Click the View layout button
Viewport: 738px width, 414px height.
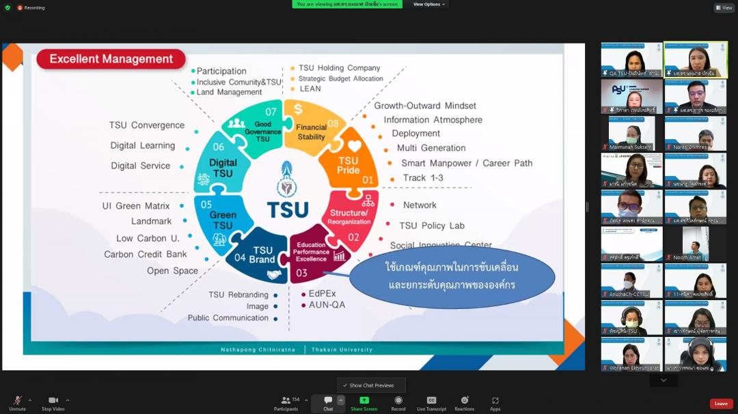click(x=724, y=8)
